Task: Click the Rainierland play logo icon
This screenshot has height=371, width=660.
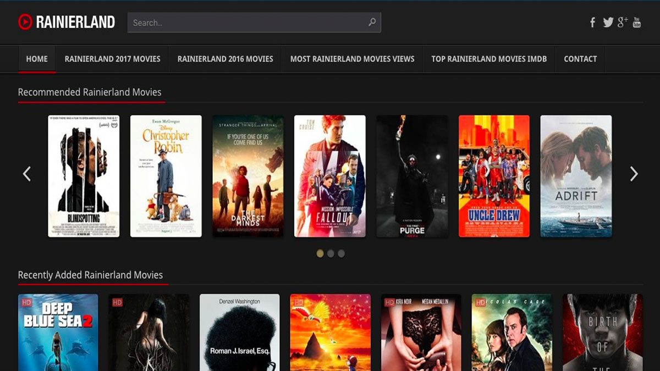Action: [25, 22]
